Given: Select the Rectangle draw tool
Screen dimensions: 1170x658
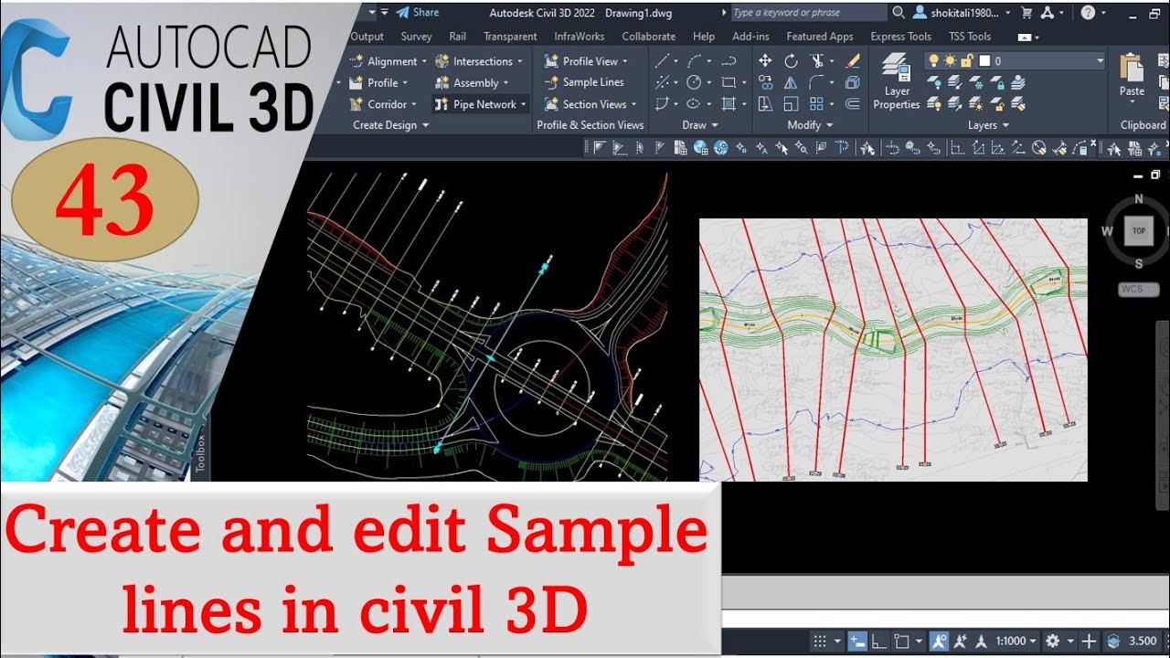Looking at the screenshot, I should coord(729,82).
